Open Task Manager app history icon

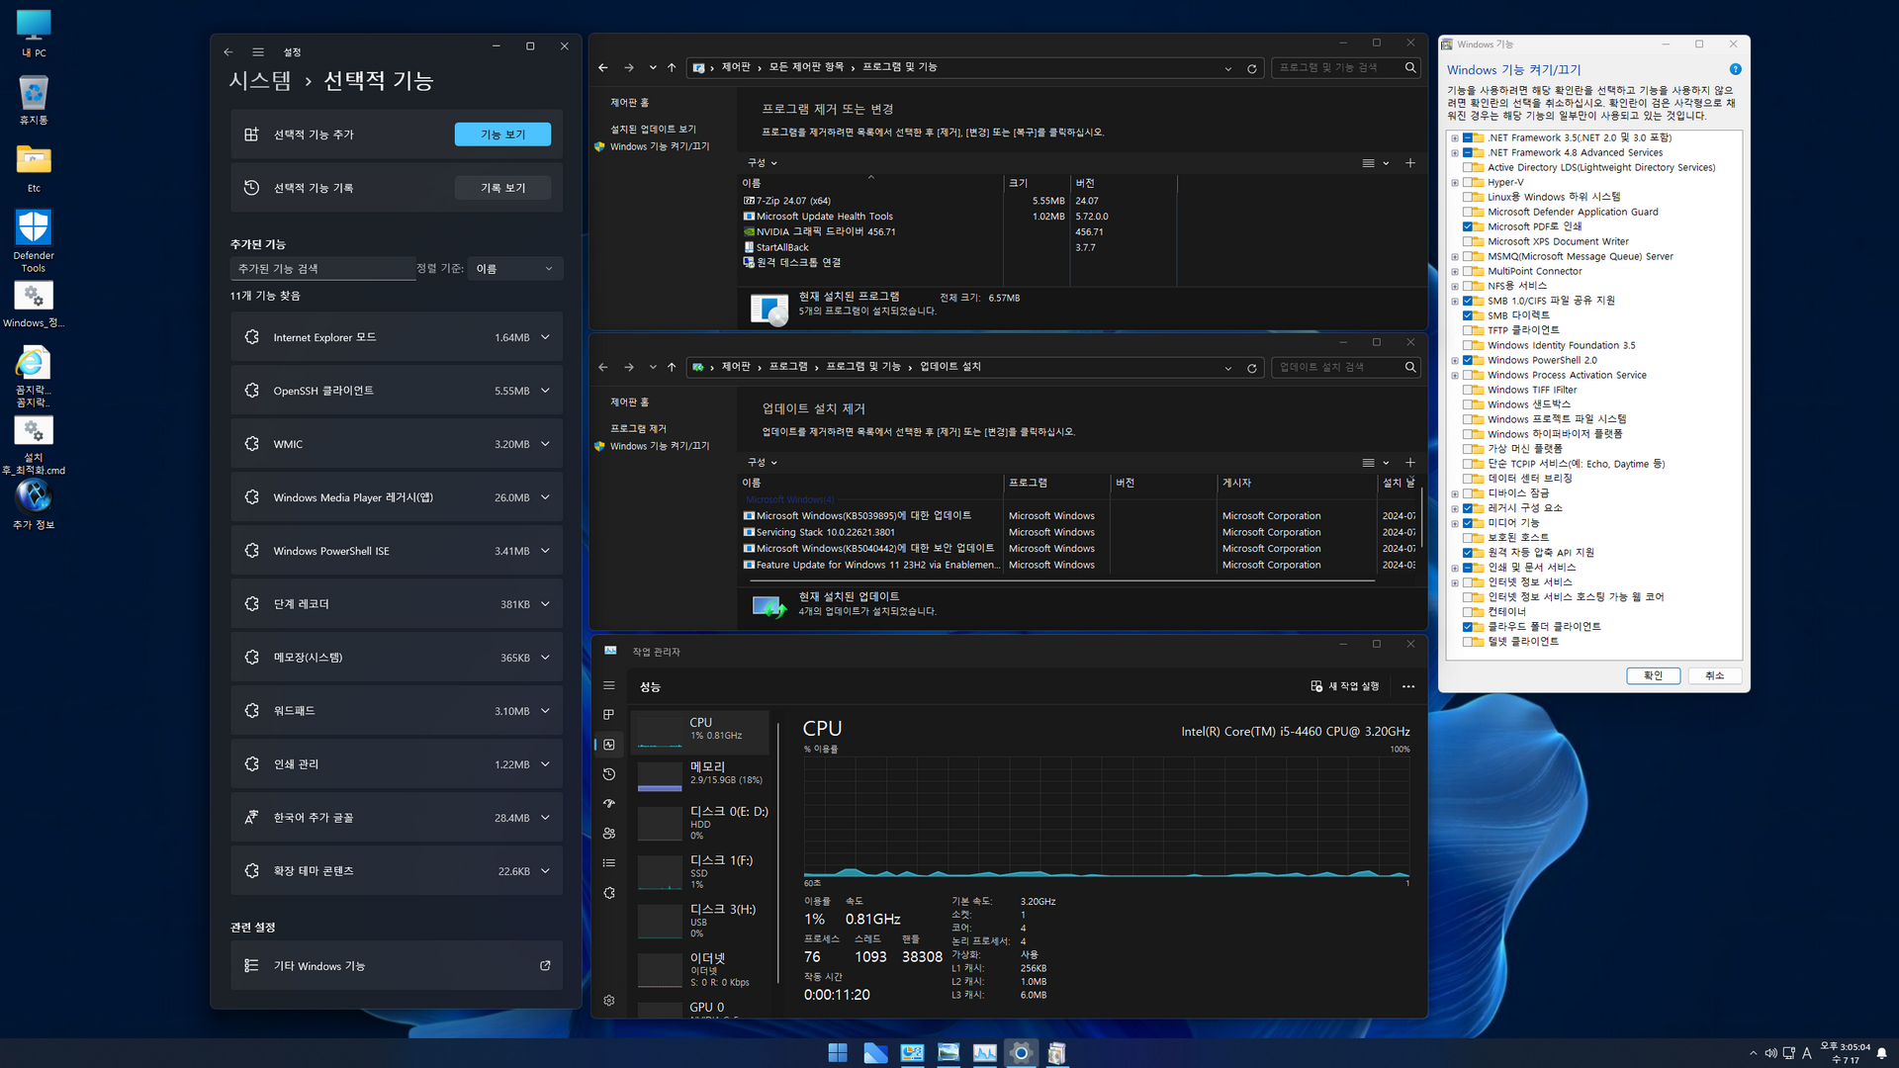[x=609, y=774]
